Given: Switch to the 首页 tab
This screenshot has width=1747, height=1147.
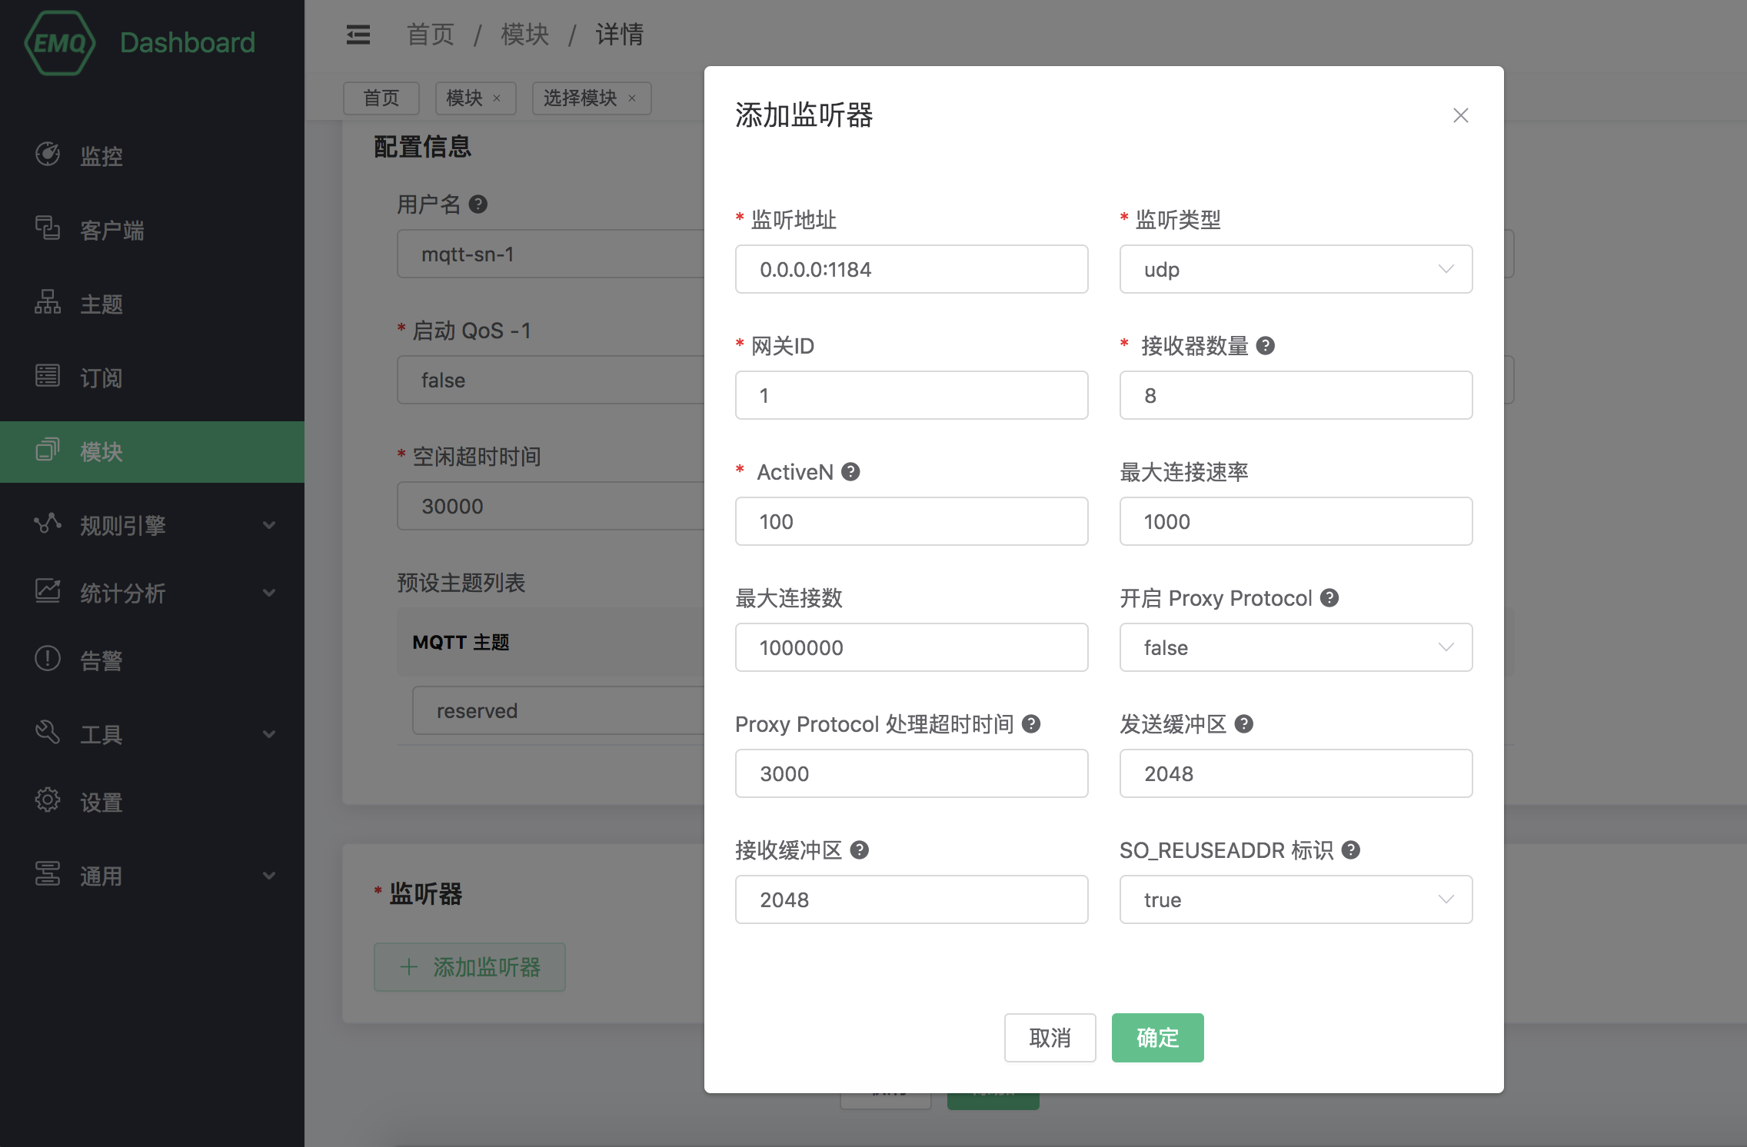Looking at the screenshot, I should [381, 98].
